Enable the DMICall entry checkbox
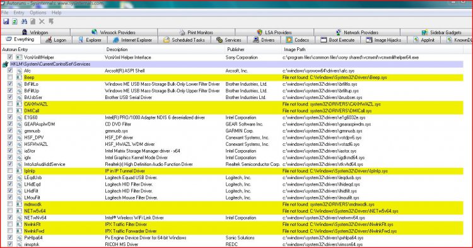Image resolution: width=473 pixels, height=248 pixels. point(10,110)
